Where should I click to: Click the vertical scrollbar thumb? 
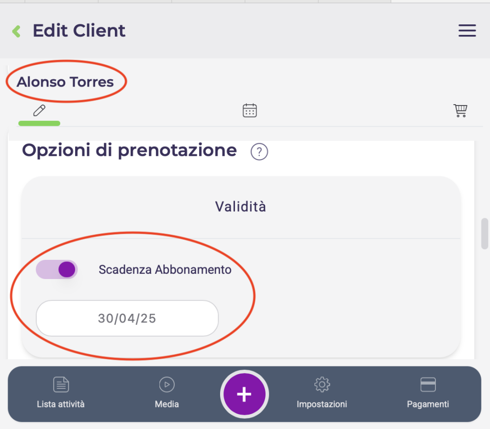pyautogui.click(x=484, y=234)
